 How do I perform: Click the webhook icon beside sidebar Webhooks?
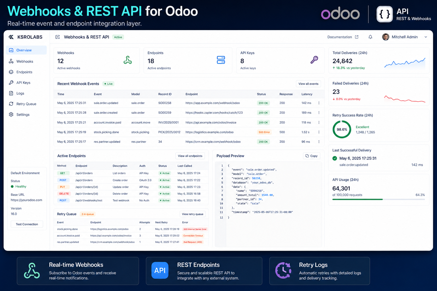pos(11,61)
